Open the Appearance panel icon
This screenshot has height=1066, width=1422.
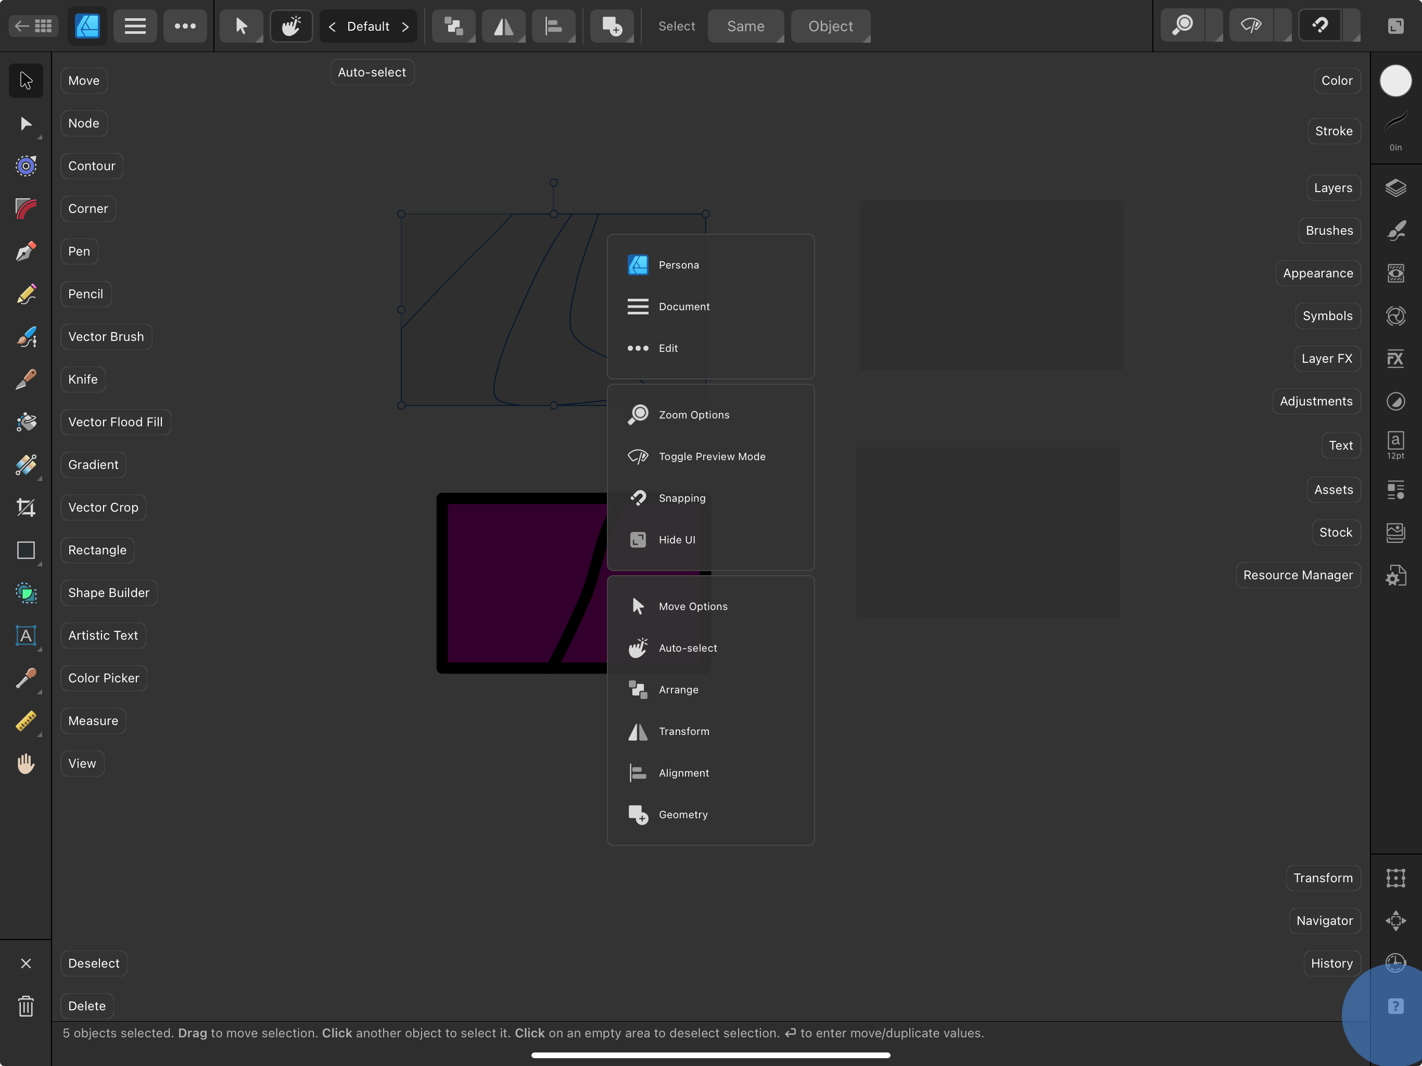coord(1395,273)
